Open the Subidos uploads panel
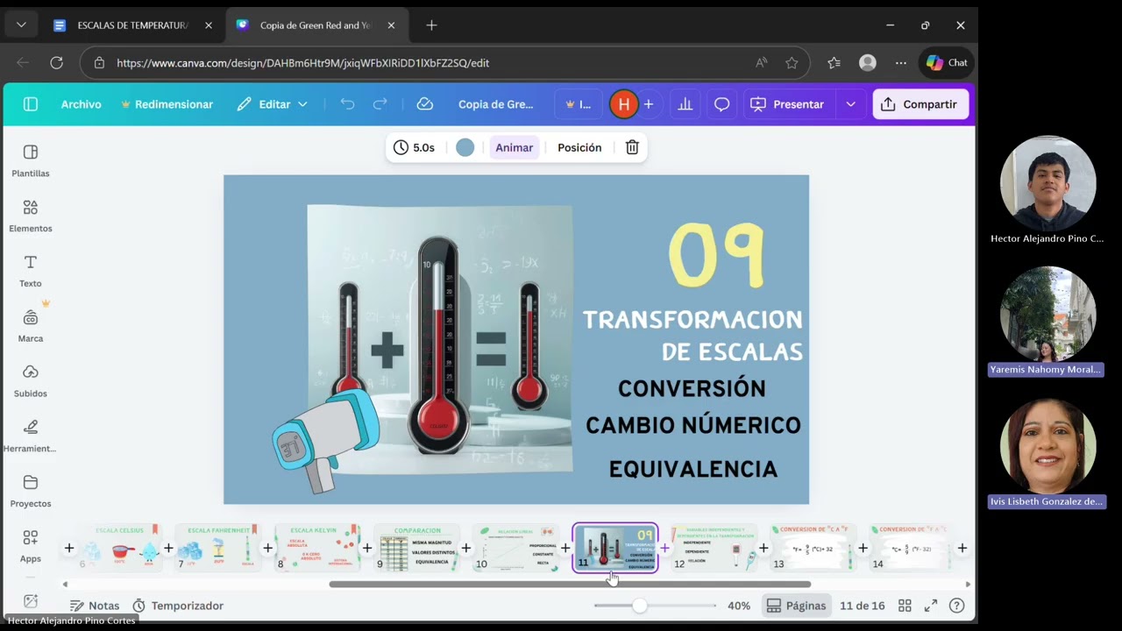Image resolution: width=1122 pixels, height=631 pixels. pos(31,381)
